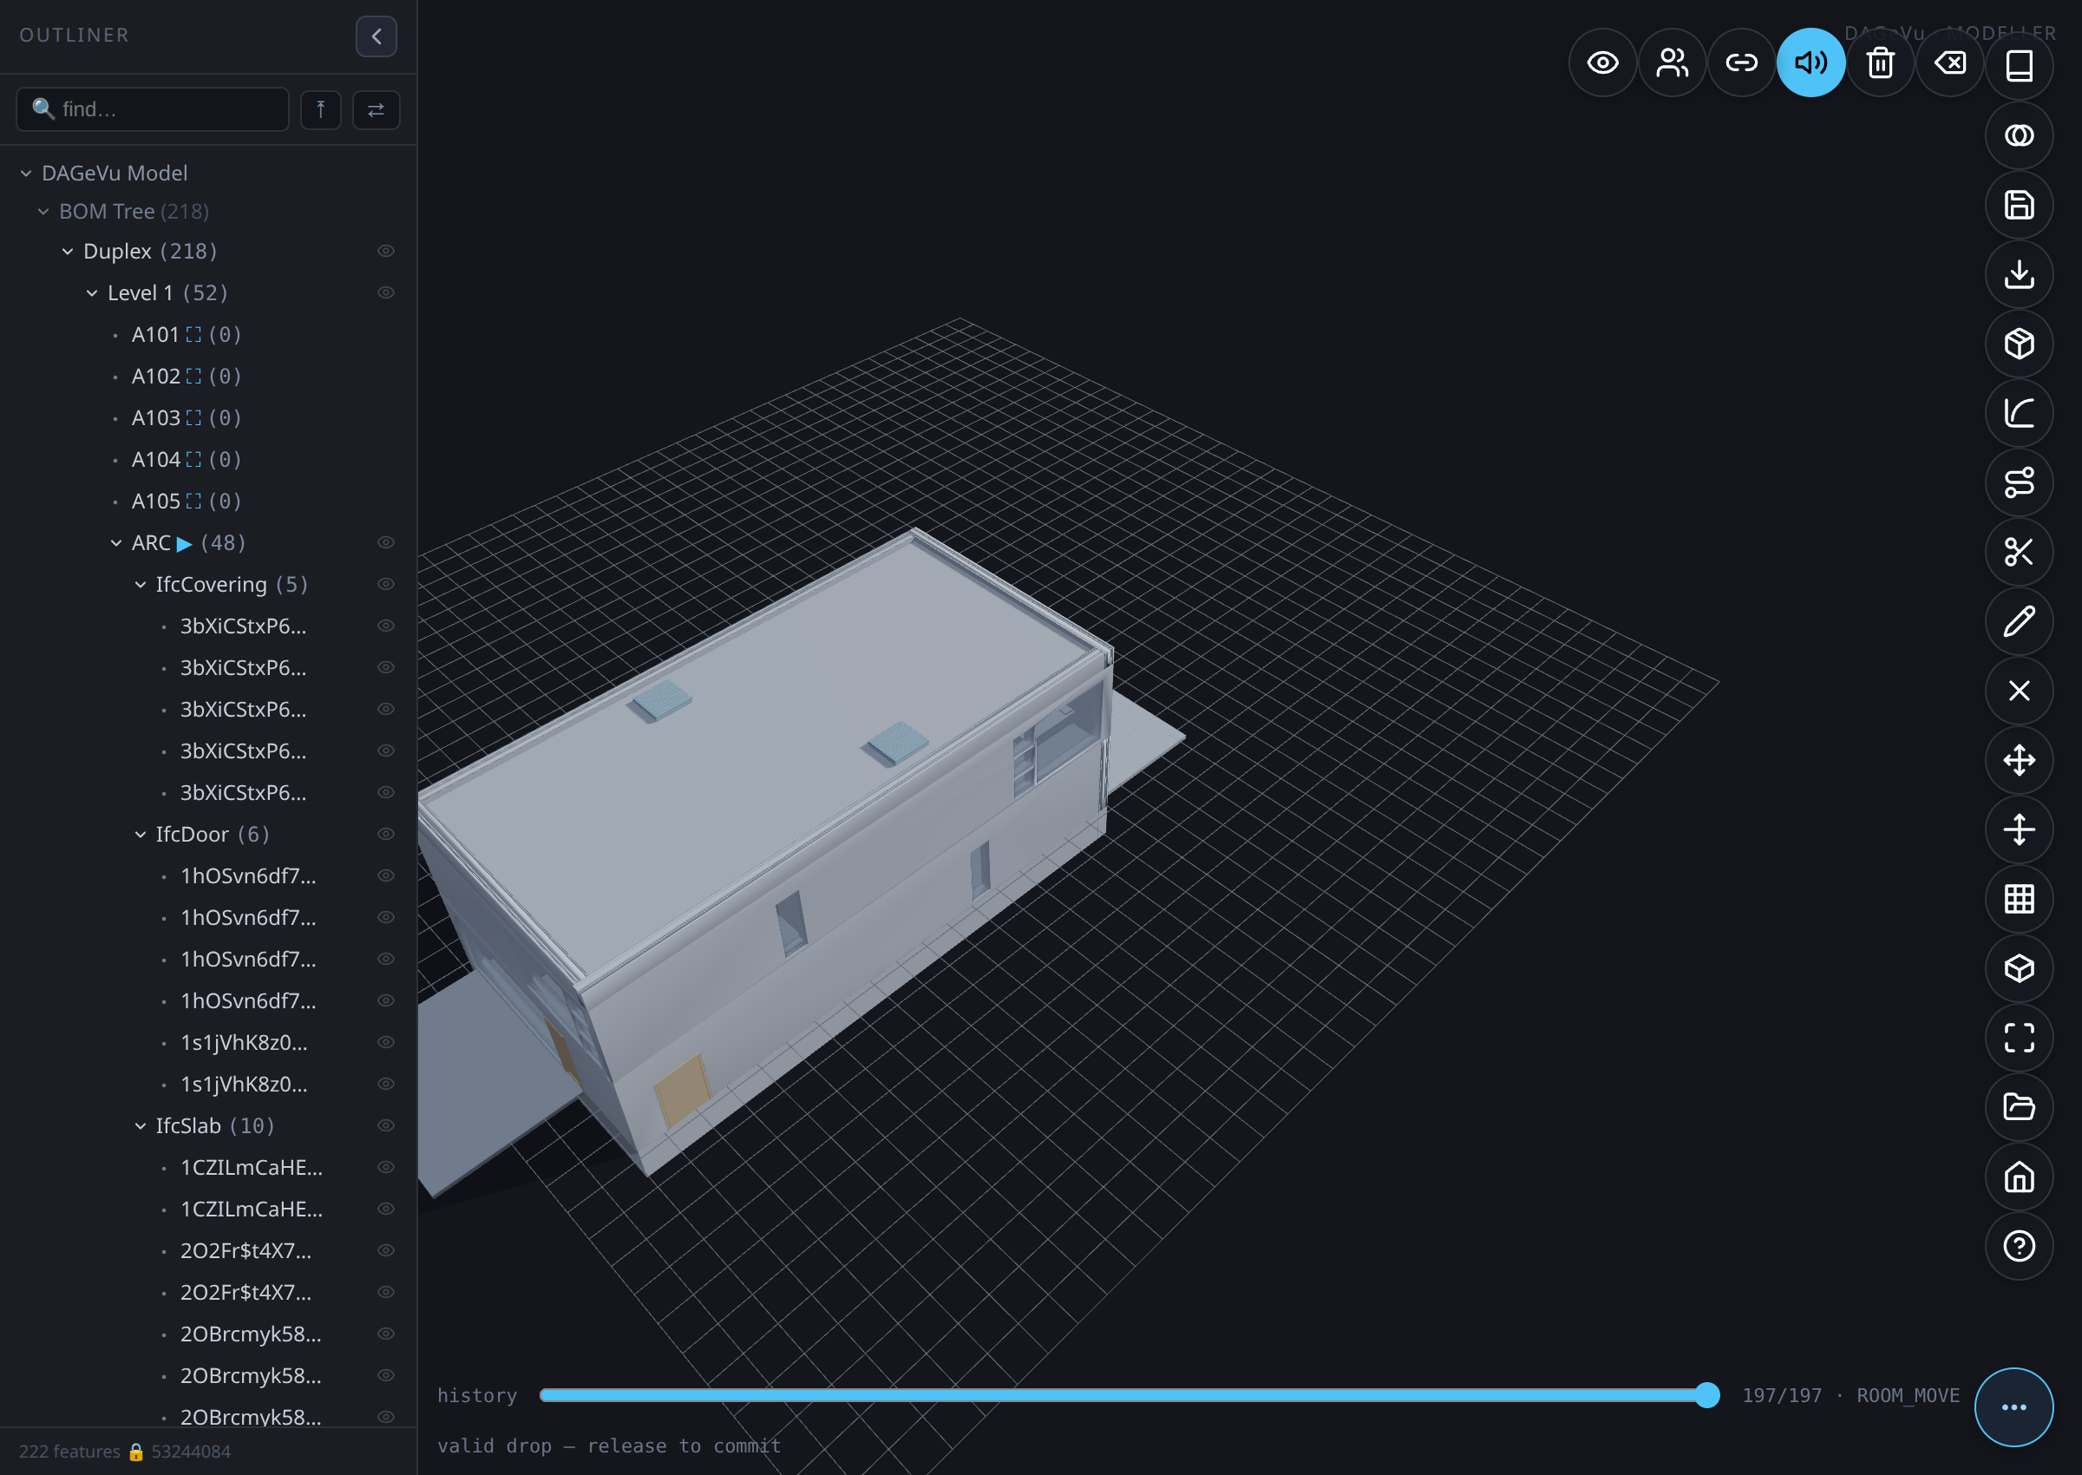Viewport: 2082px width, 1475px height.
Task: Collapse the Duplex node
Action: point(68,252)
